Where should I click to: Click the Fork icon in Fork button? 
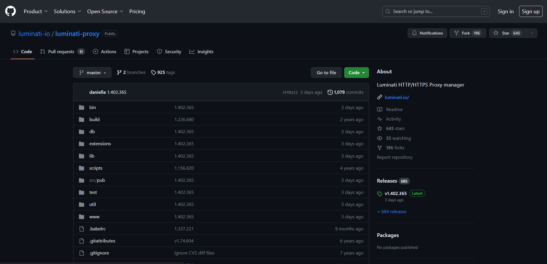pos(456,33)
